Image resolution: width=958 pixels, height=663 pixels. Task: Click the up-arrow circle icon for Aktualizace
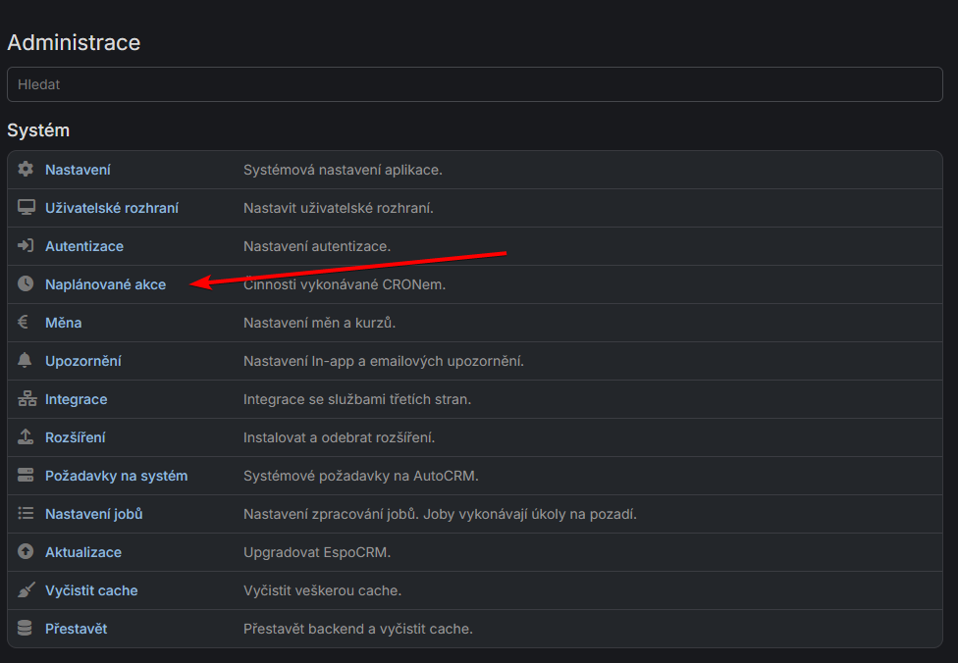26,552
